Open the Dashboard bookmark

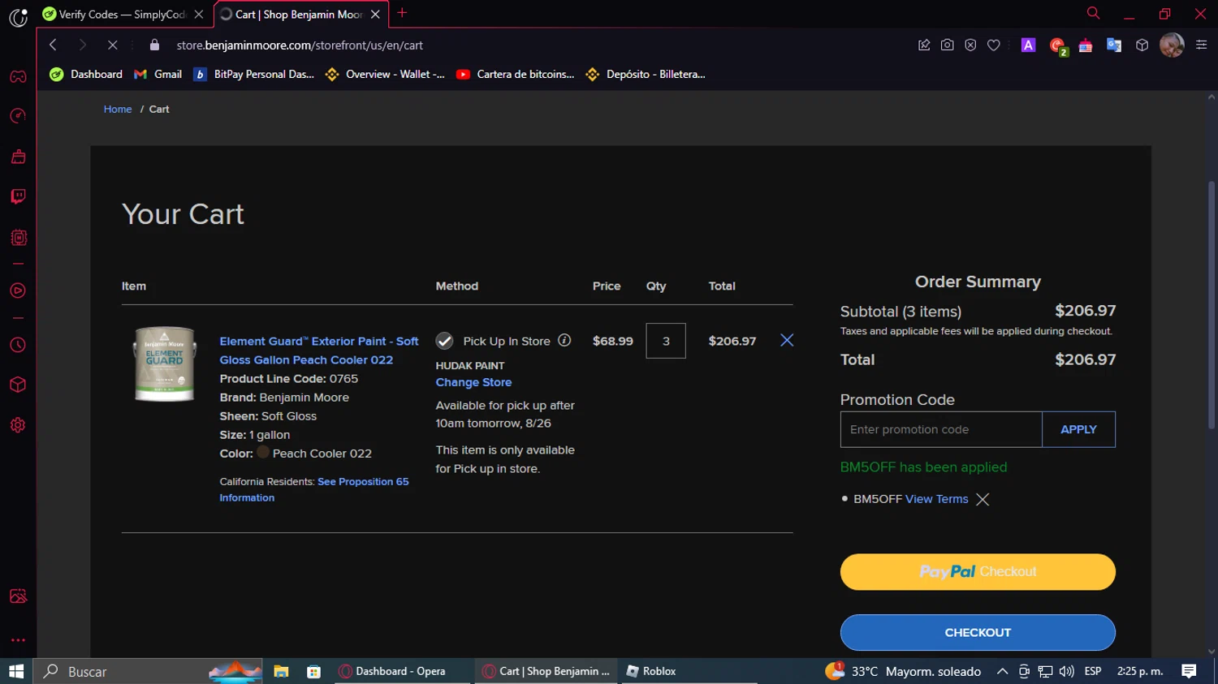click(x=86, y=74)
